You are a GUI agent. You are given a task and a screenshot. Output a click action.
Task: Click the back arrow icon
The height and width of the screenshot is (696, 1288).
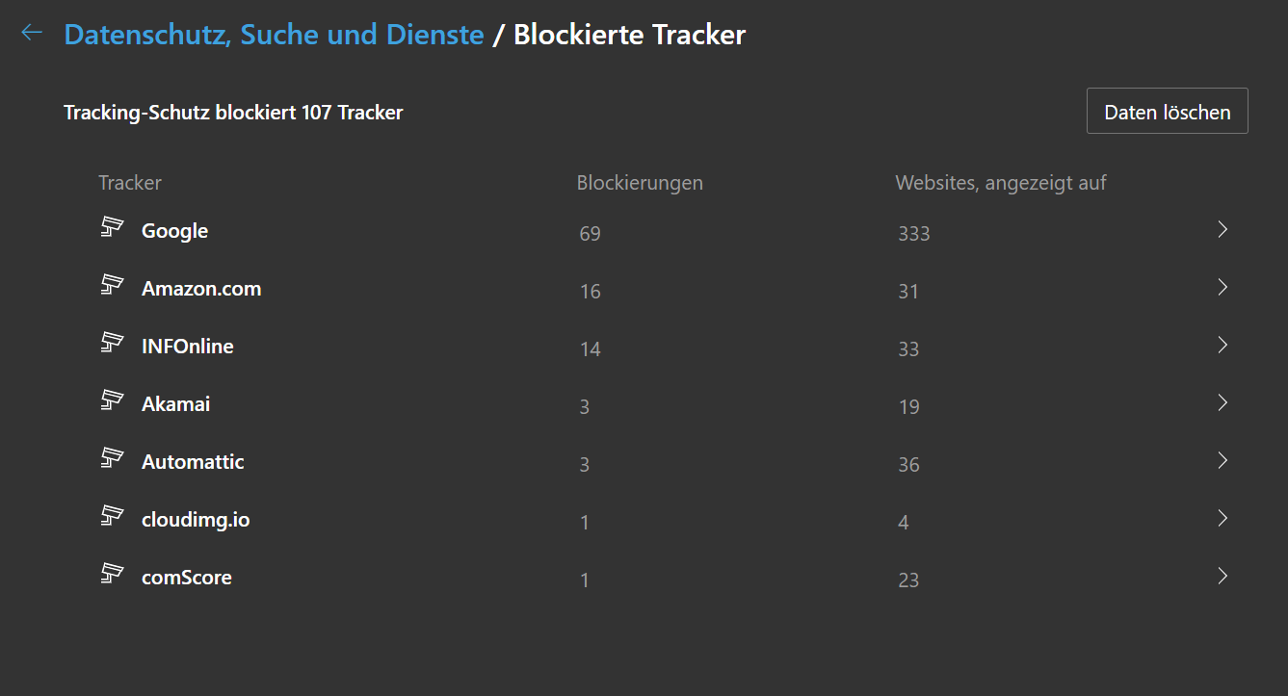(32, 34)
